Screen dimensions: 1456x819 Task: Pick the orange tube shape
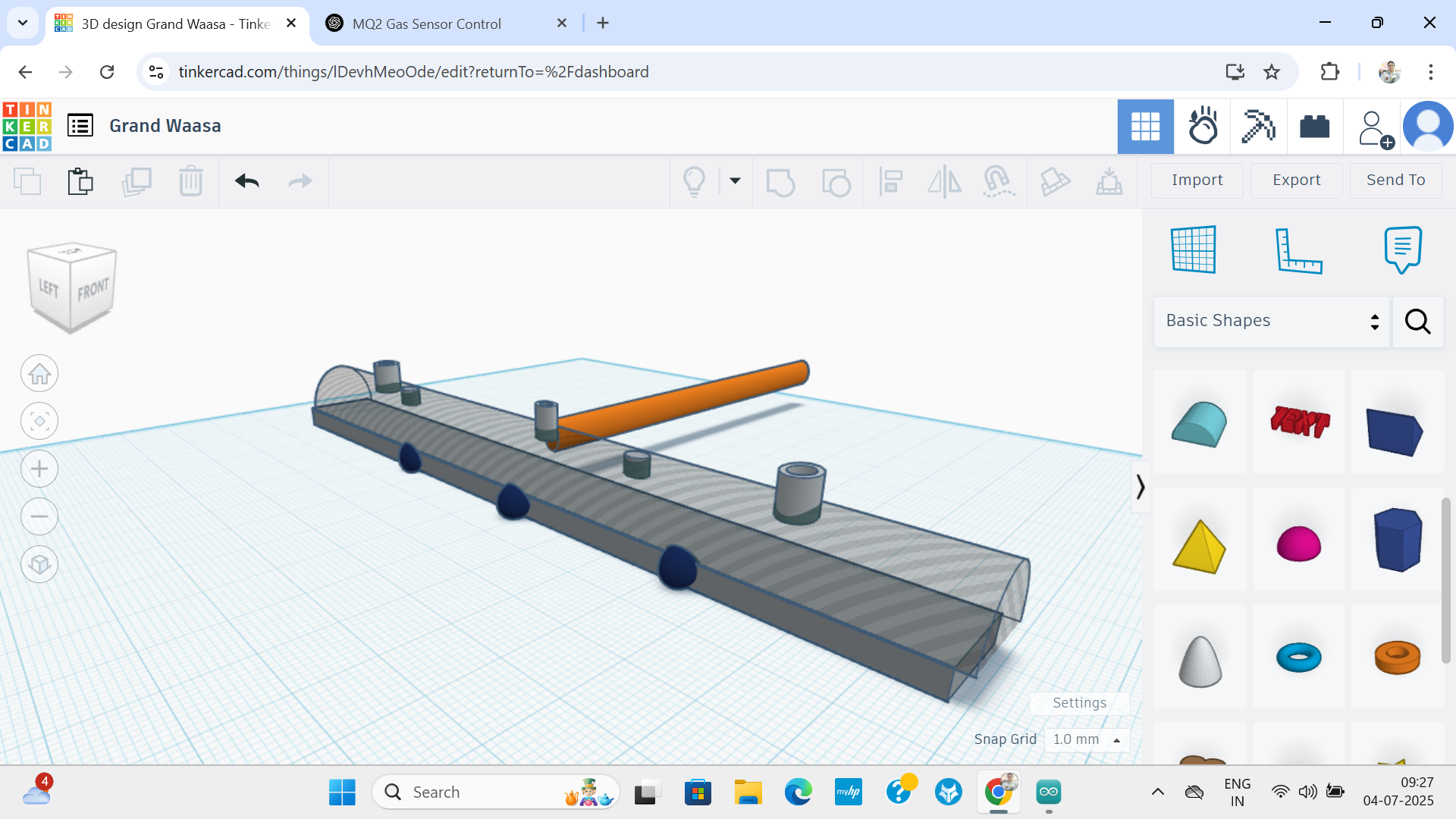point(1397,657)
